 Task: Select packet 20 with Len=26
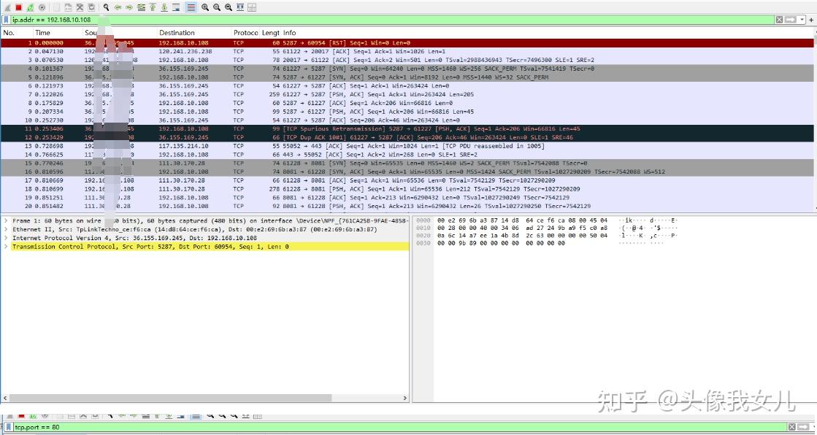click(x=408, y=207)
